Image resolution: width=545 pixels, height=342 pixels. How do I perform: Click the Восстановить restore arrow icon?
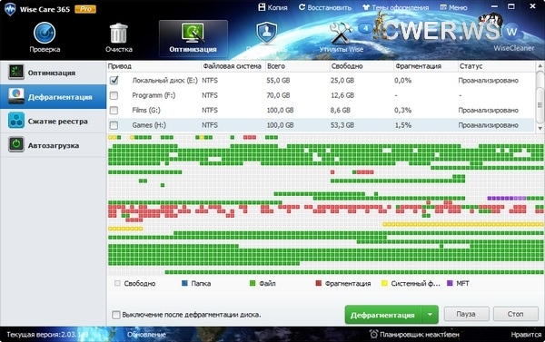point(302,7)
